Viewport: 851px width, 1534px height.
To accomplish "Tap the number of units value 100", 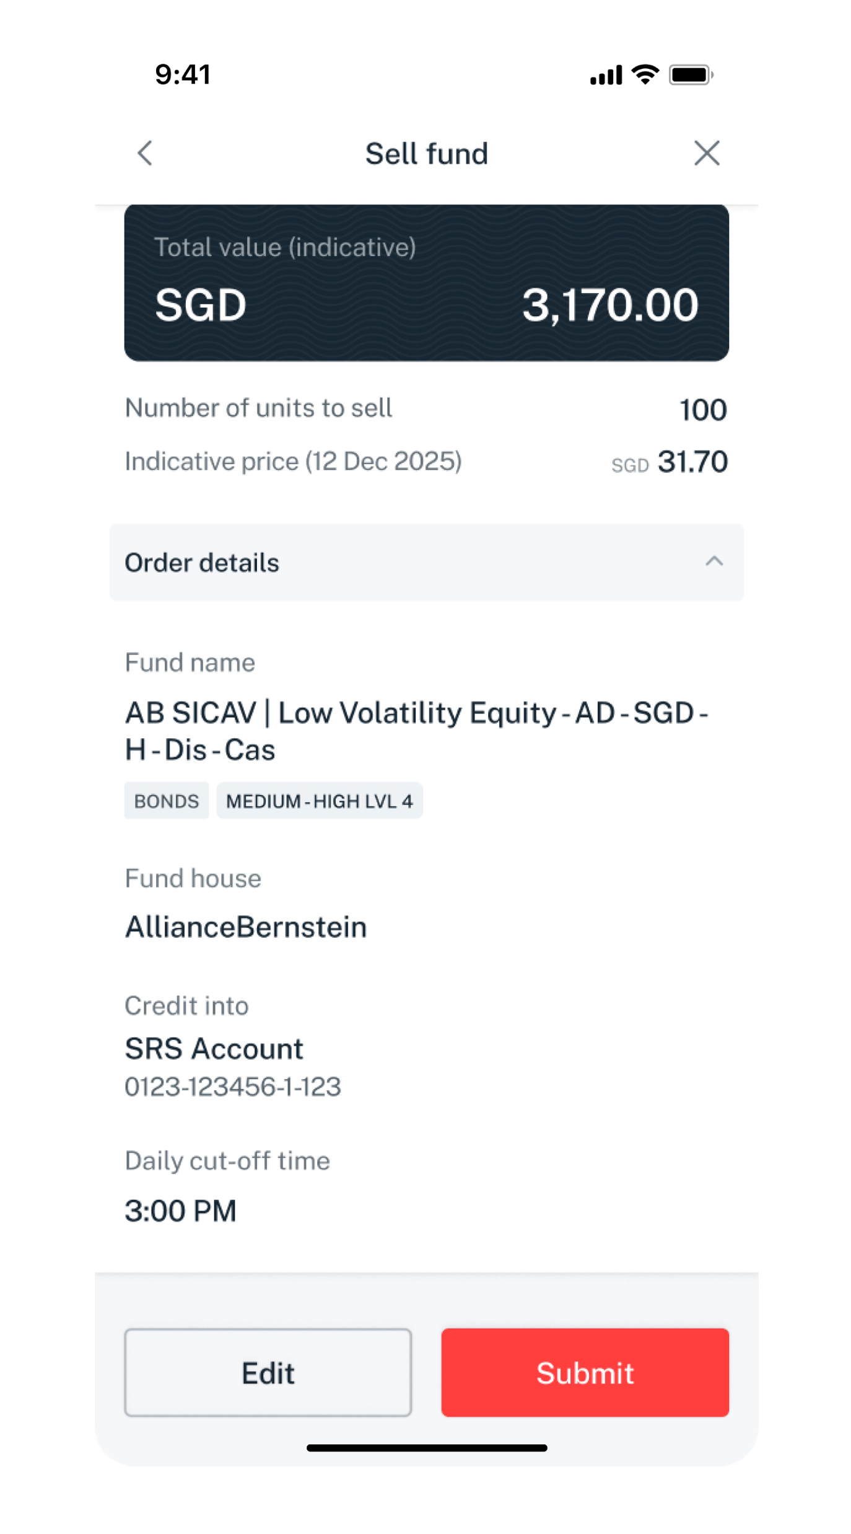I will [702, 410].
